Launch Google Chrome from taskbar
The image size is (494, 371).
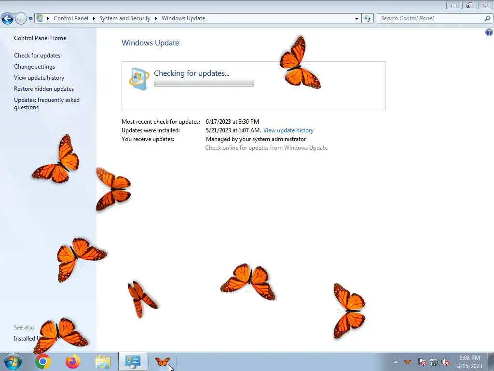(43, 361)
